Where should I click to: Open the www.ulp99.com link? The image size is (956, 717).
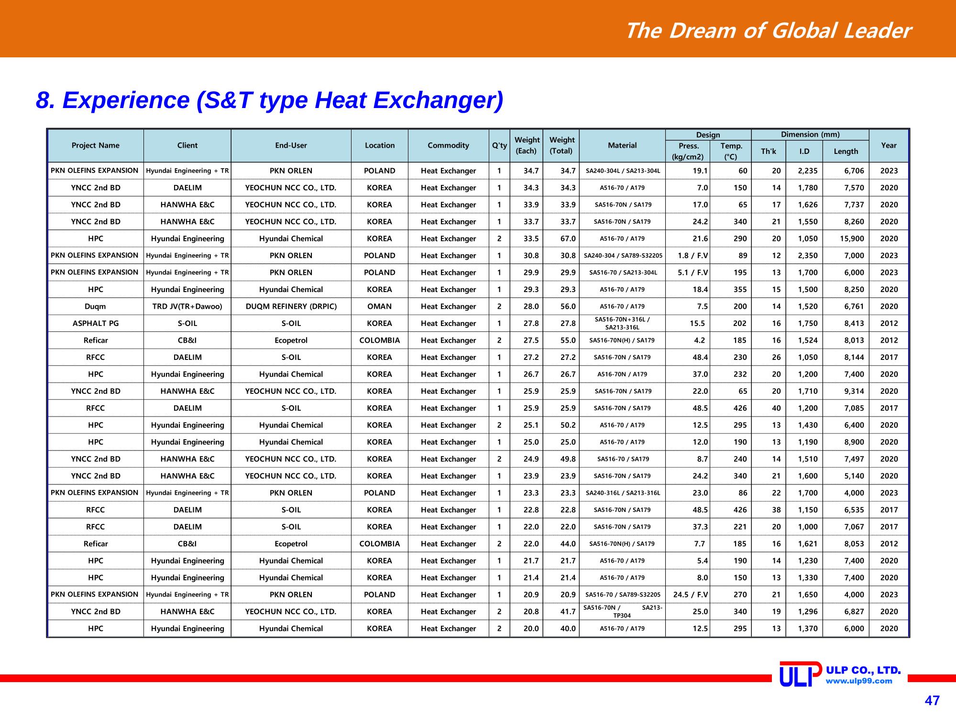(x=859, y=681)
